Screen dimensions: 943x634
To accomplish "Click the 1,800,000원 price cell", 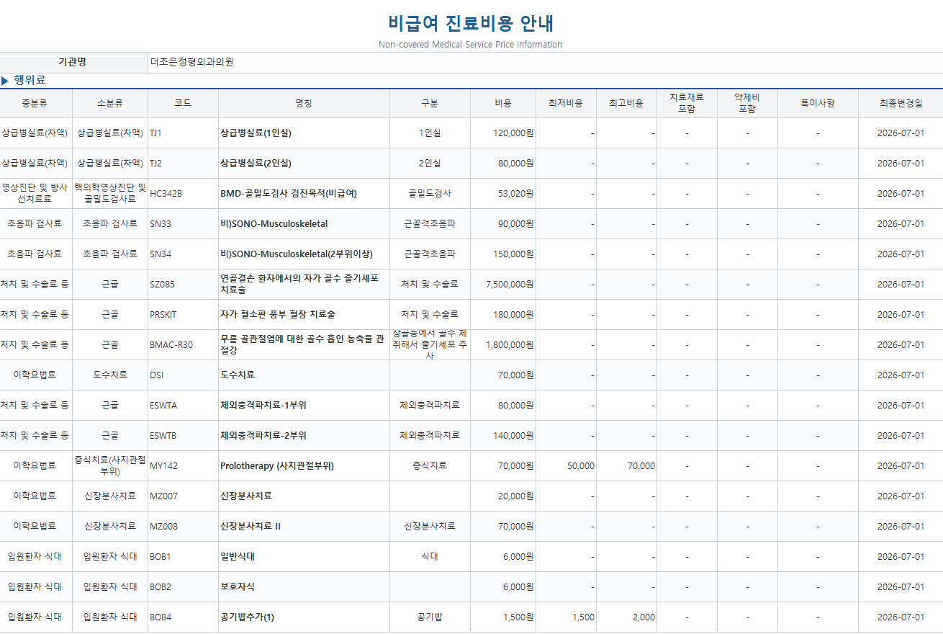I will 503,345.
